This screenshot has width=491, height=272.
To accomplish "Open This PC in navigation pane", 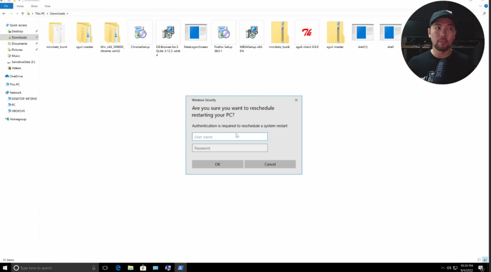I will coord(14,84).
